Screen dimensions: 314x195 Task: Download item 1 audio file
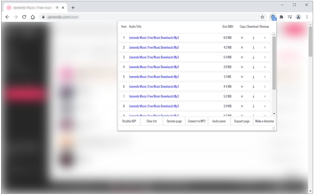(253, 38)
